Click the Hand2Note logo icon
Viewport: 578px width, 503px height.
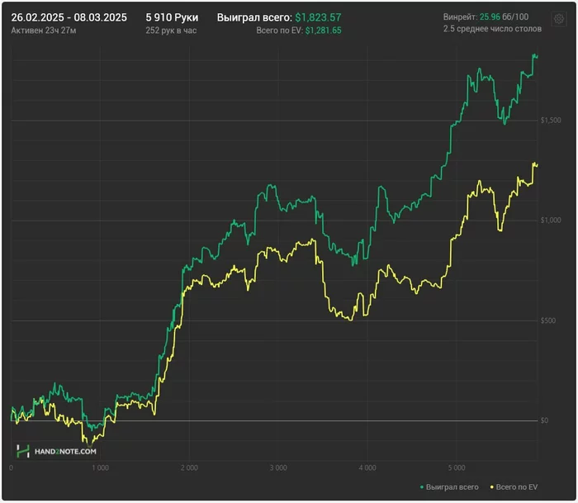click(23, 451)
